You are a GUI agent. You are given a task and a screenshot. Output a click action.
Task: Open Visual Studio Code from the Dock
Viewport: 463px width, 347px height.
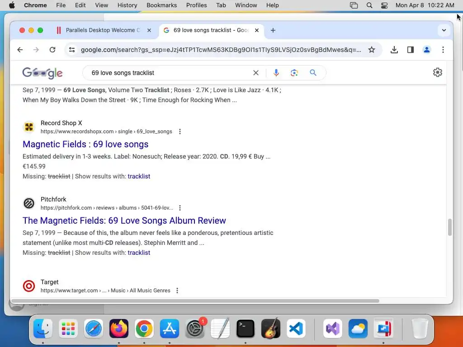(296, 328)
